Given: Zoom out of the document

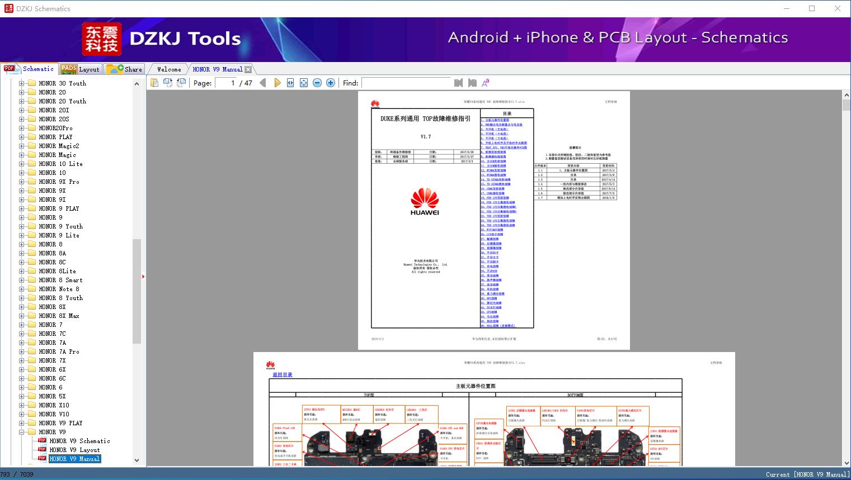Looking at the screenshot, I should 317,83.
